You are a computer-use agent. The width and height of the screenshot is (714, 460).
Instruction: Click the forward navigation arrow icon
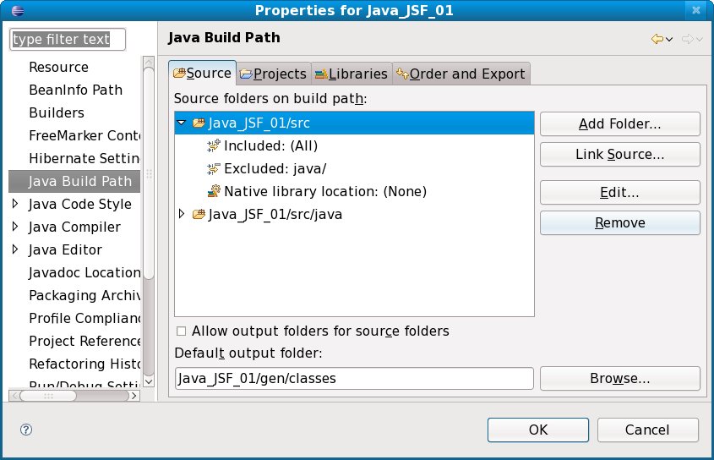pos(687,39)
